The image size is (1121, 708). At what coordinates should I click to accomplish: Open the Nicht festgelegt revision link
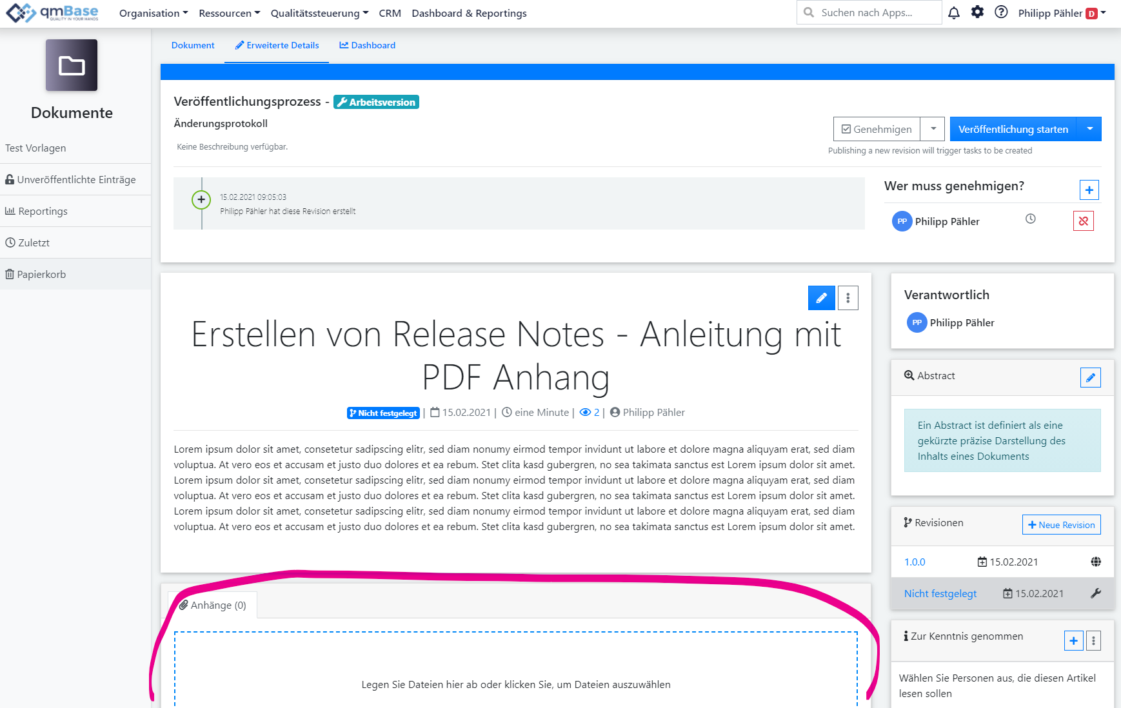click(x=940, y=594)
